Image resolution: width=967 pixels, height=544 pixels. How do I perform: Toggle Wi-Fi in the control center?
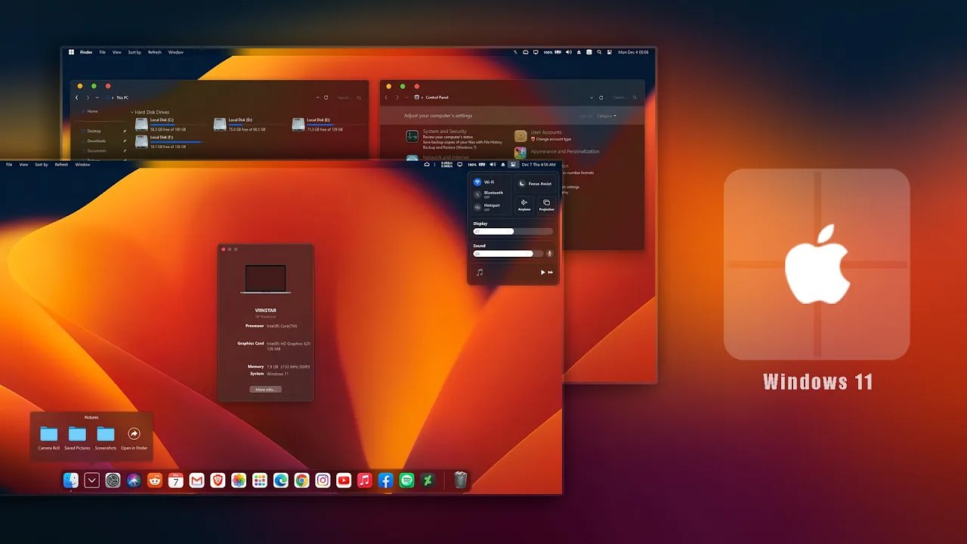click(477, 182)
